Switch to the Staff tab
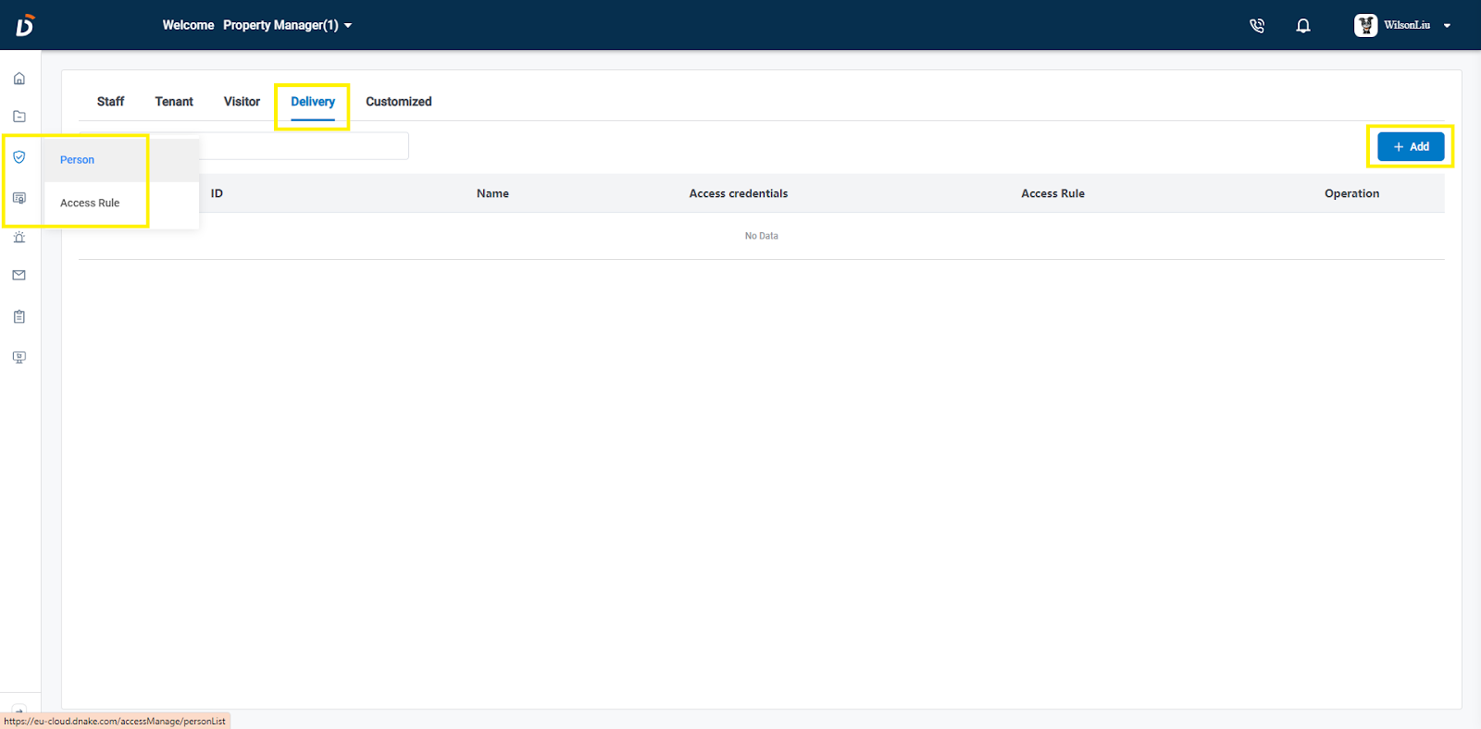This screenshot has width=1481, height=729. pyautogui.click(x=110, y=102)
